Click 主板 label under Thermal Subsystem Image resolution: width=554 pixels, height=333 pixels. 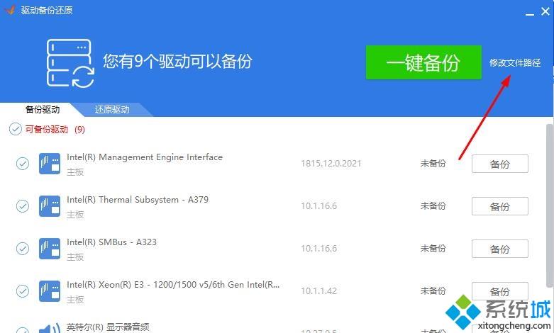[75, 215]
